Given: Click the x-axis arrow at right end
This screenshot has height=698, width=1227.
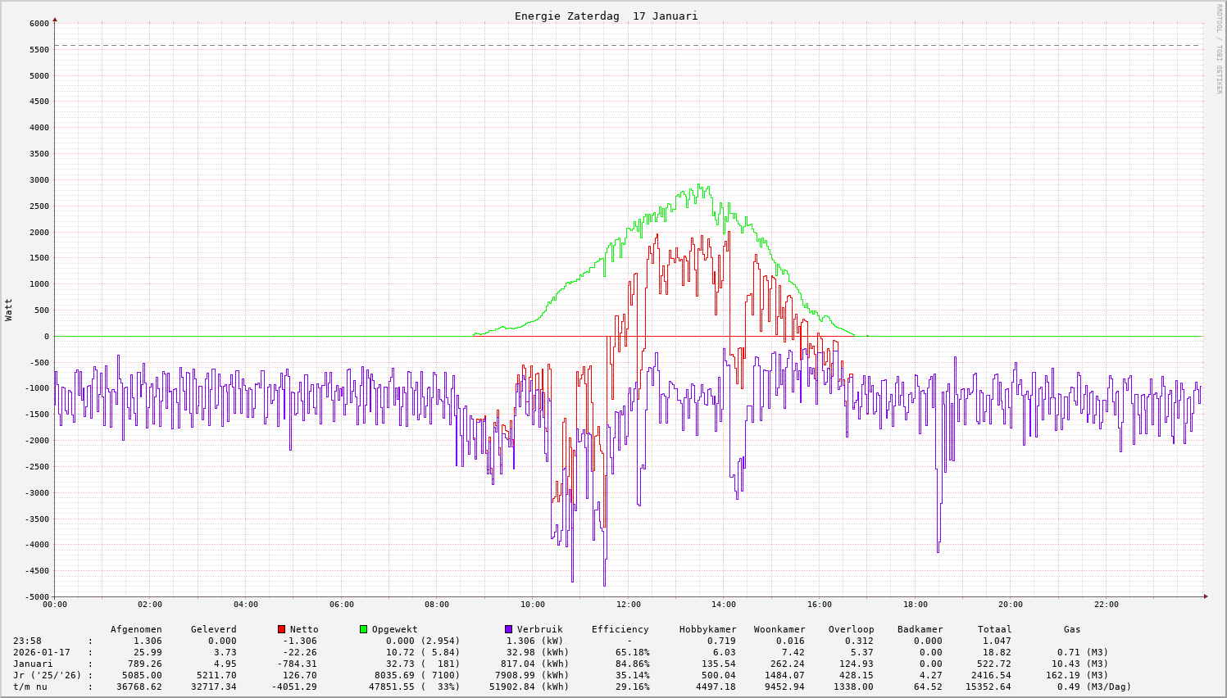Looking at the screenshot, I should pyautogui.click(x=1205, y=596).
